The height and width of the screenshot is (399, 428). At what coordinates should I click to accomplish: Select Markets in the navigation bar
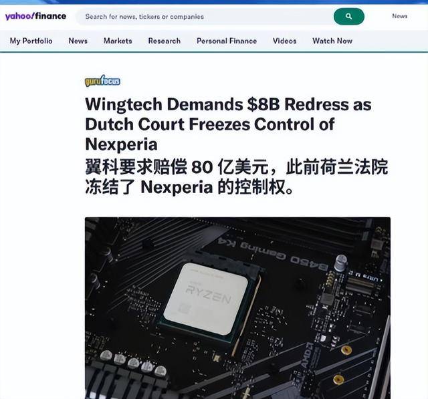coord(118,41)
